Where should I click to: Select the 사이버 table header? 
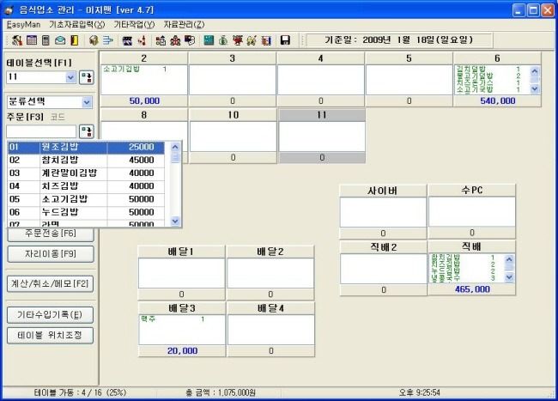[x=383, y=191]
